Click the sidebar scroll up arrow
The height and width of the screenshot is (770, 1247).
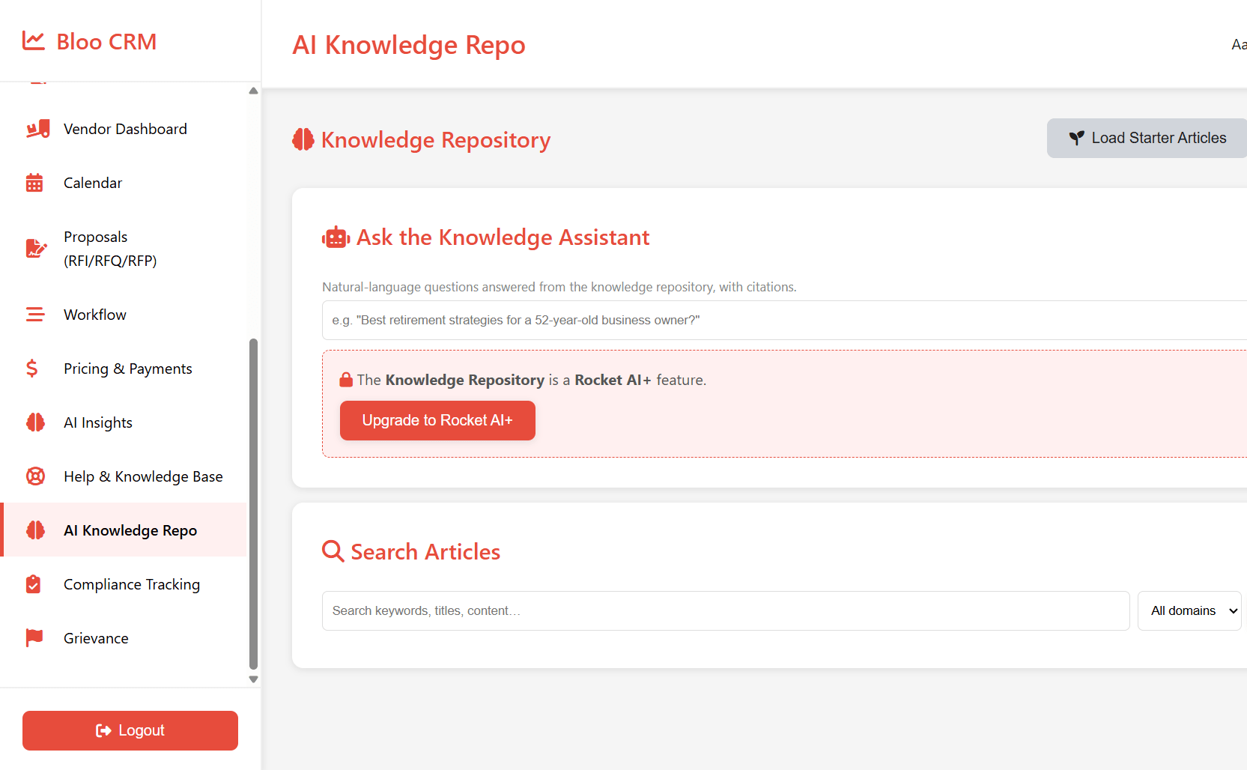pos(253,91)
